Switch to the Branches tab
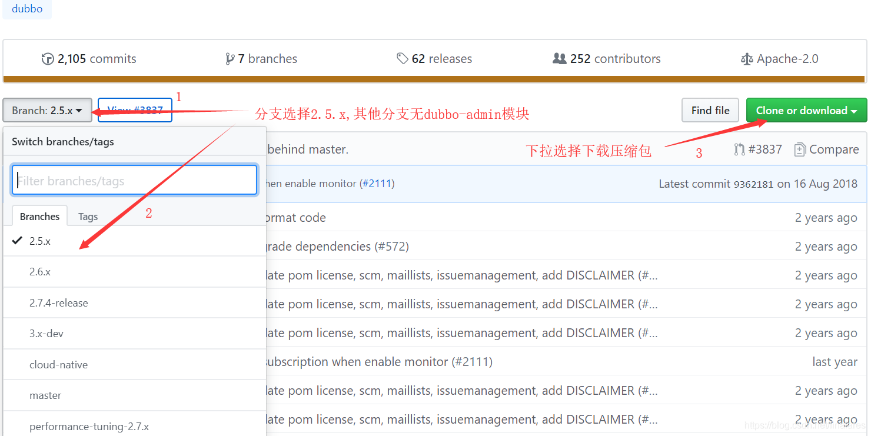Screen dimensions: 871x436 (x=39, y=216)
